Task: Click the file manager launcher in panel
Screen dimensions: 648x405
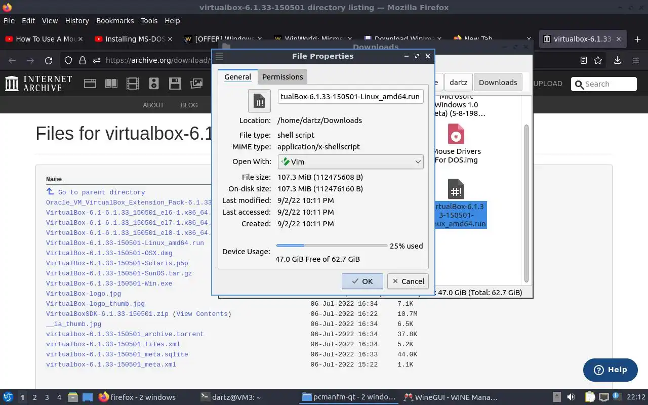Action: coord(72,397)
